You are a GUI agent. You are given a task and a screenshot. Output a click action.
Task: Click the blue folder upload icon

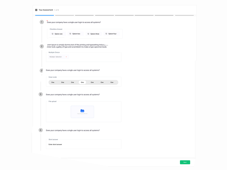pos(82,111)
